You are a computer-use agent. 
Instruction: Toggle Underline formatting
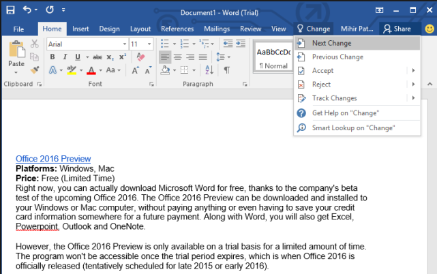78,57
